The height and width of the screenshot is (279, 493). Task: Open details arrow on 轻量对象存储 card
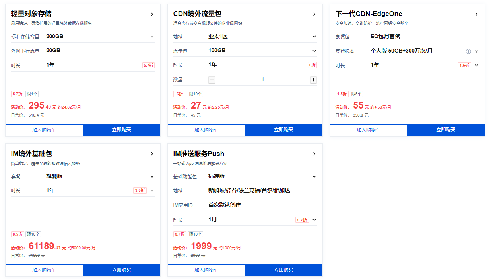152,14
